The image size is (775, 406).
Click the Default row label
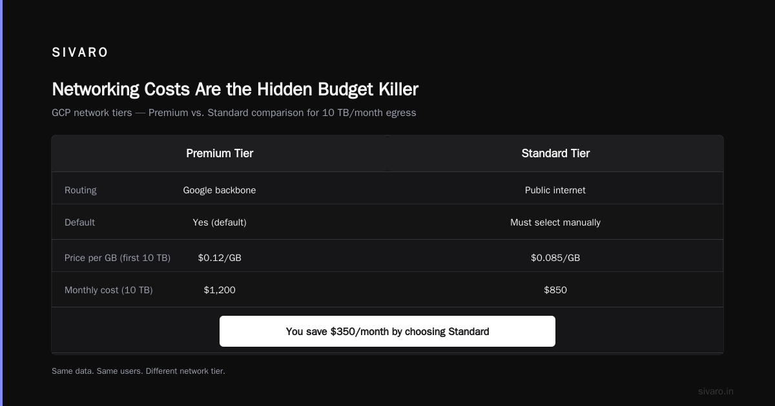[x=79, y=222]
